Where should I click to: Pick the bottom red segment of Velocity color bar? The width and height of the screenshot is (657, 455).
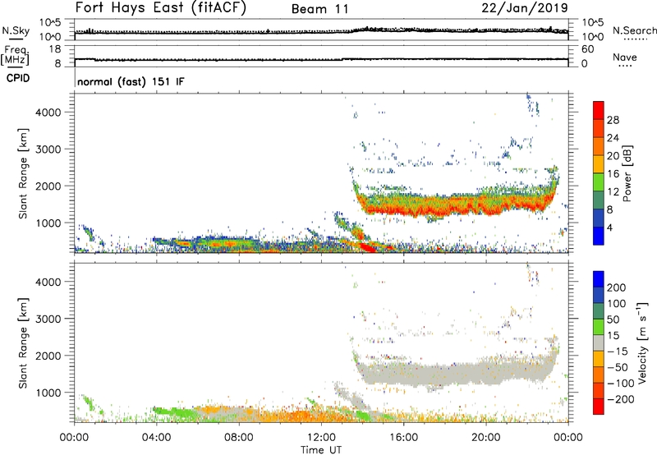click(599, 407)
